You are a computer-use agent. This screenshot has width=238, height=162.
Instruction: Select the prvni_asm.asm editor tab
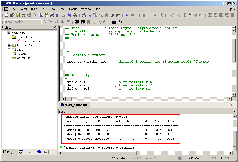(x=74, y=105)
